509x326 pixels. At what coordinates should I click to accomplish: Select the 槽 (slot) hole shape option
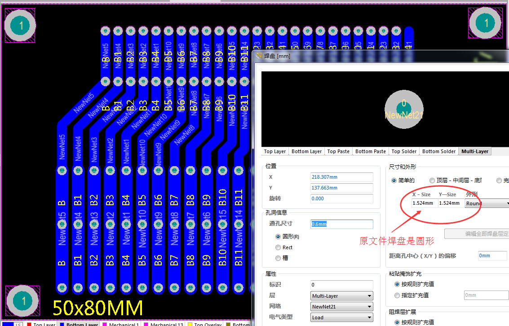(279, 258)
